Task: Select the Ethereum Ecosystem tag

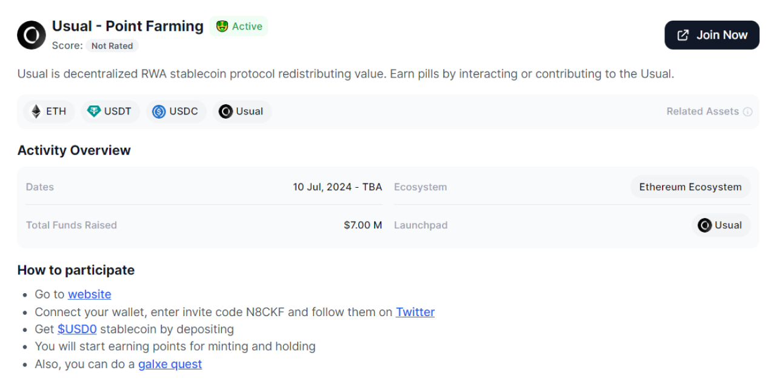Action: [690, 187]
